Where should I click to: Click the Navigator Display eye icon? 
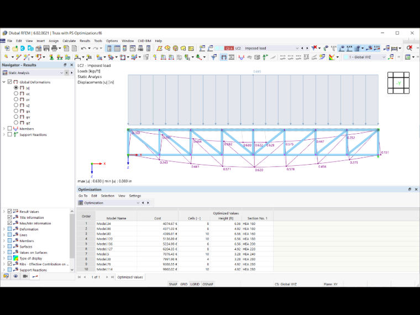(15, 276)
